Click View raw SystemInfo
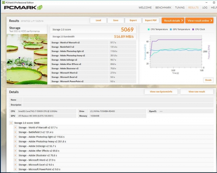Image resolution: width=217 pixels, height=173 pixels. click(161, 92)
